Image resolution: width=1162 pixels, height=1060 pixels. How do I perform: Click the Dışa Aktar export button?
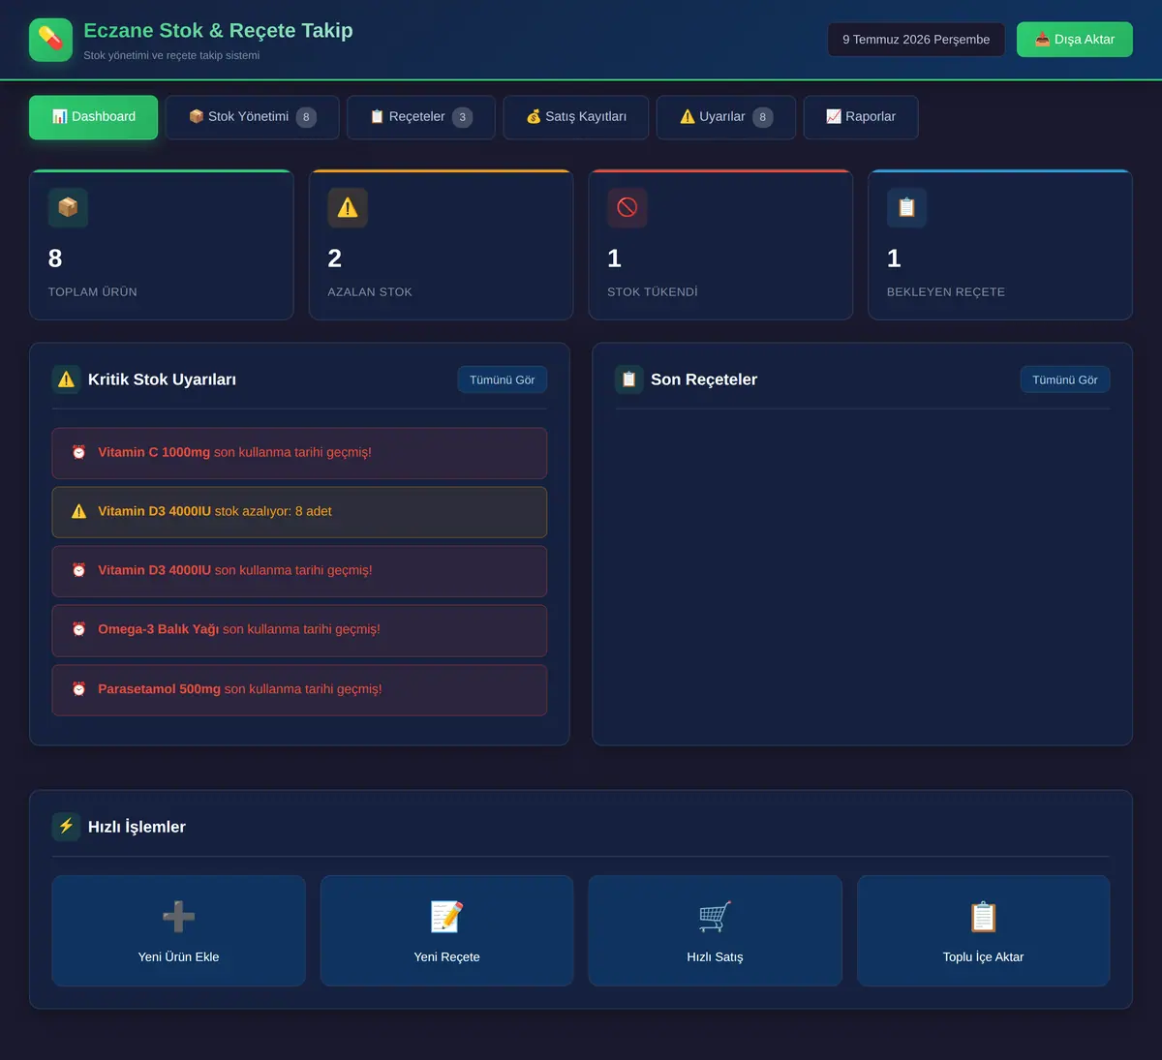pos(1075,40)
